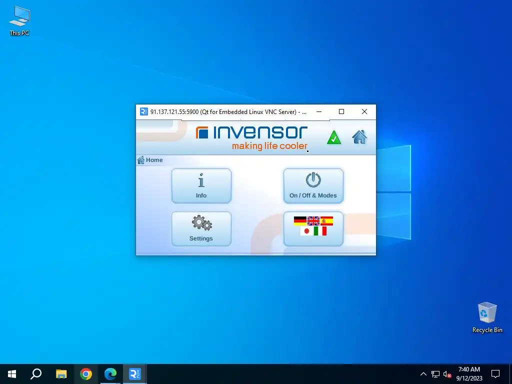Click the muted speaker tray icon
Viewport: 512px width, 384px height.
click(x=447, y=374)
